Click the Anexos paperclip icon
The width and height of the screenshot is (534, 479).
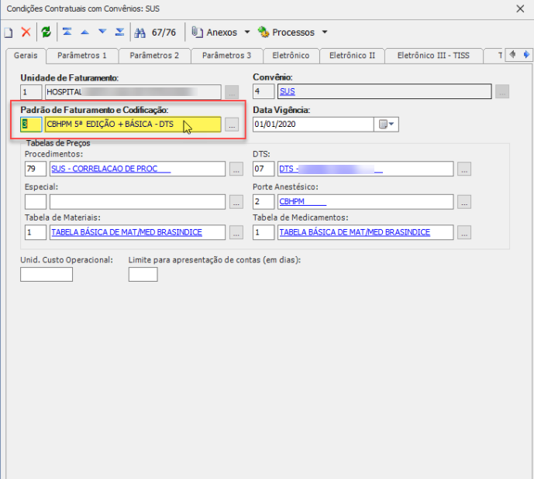point(197,32)
